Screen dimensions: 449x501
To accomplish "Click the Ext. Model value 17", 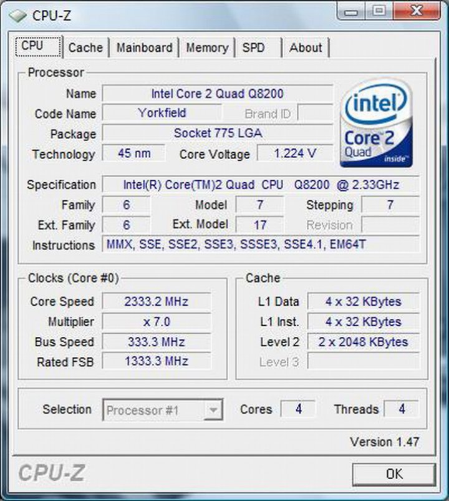I will point(259,225).
